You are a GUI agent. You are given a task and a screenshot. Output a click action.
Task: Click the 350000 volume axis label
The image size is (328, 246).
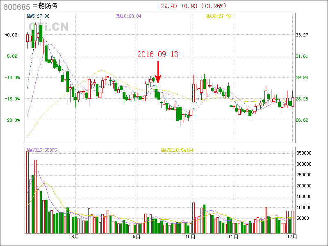(304, 153)
